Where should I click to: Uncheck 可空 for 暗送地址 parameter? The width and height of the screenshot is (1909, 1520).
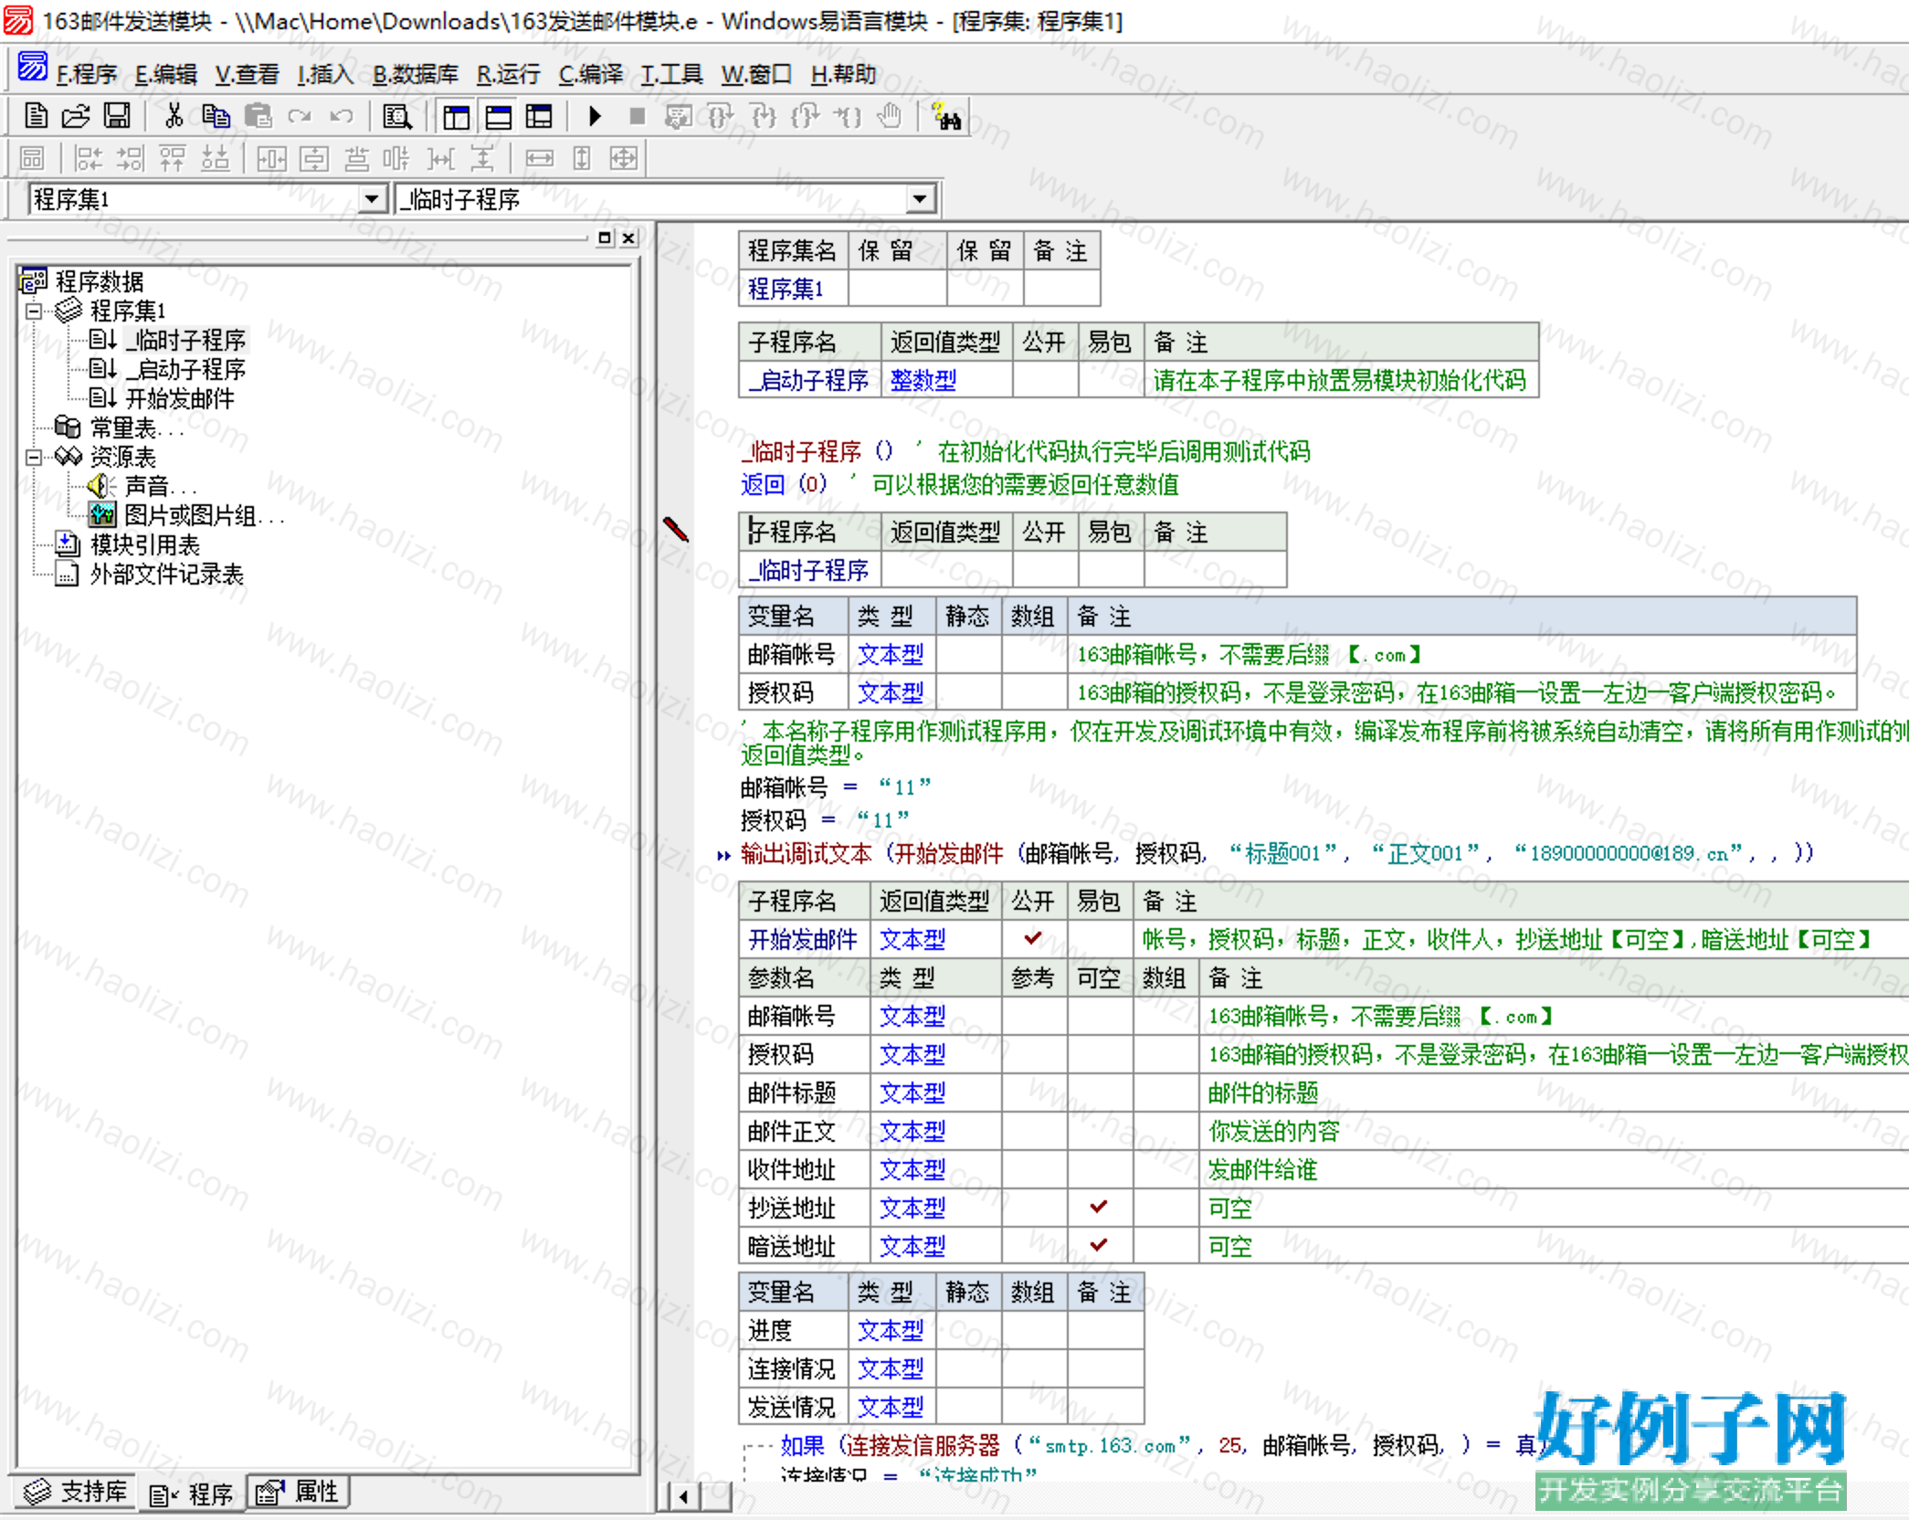(x=1099, y=1246)
